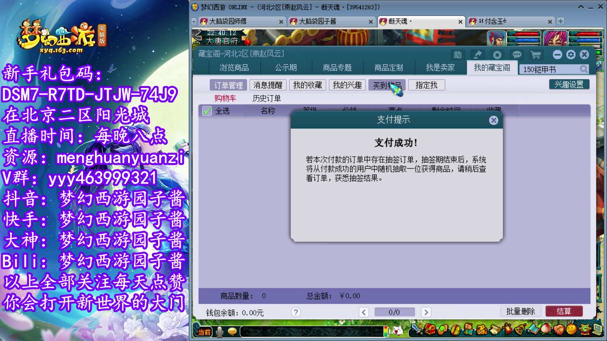Click the microphone voice icon in chat bar
Screen dimensions: 607x341
(x=219, y=332)
